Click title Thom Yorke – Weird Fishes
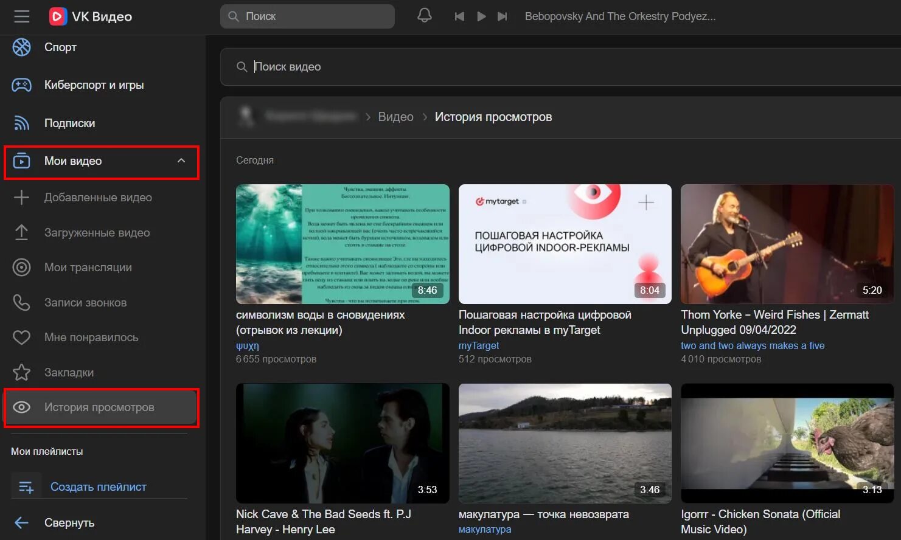Image resolution: width=901 pixels, height=540 pixels. click(x=775, y=322)
